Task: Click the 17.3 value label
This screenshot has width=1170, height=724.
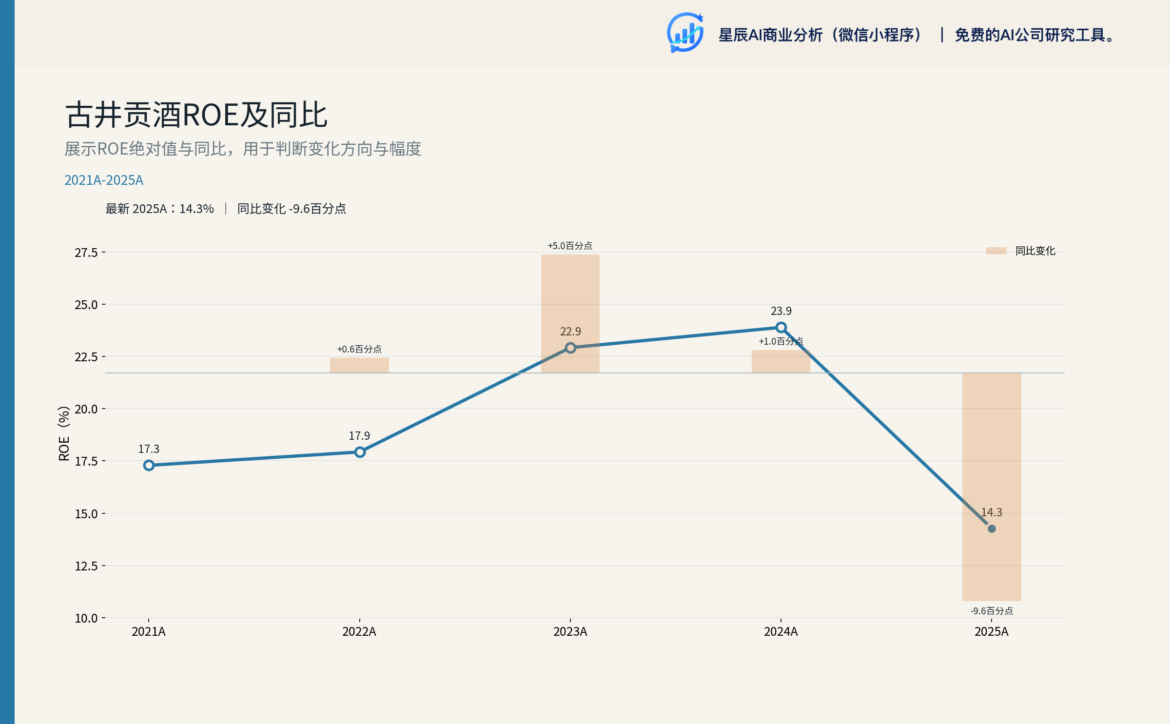Action: (149, 449)
